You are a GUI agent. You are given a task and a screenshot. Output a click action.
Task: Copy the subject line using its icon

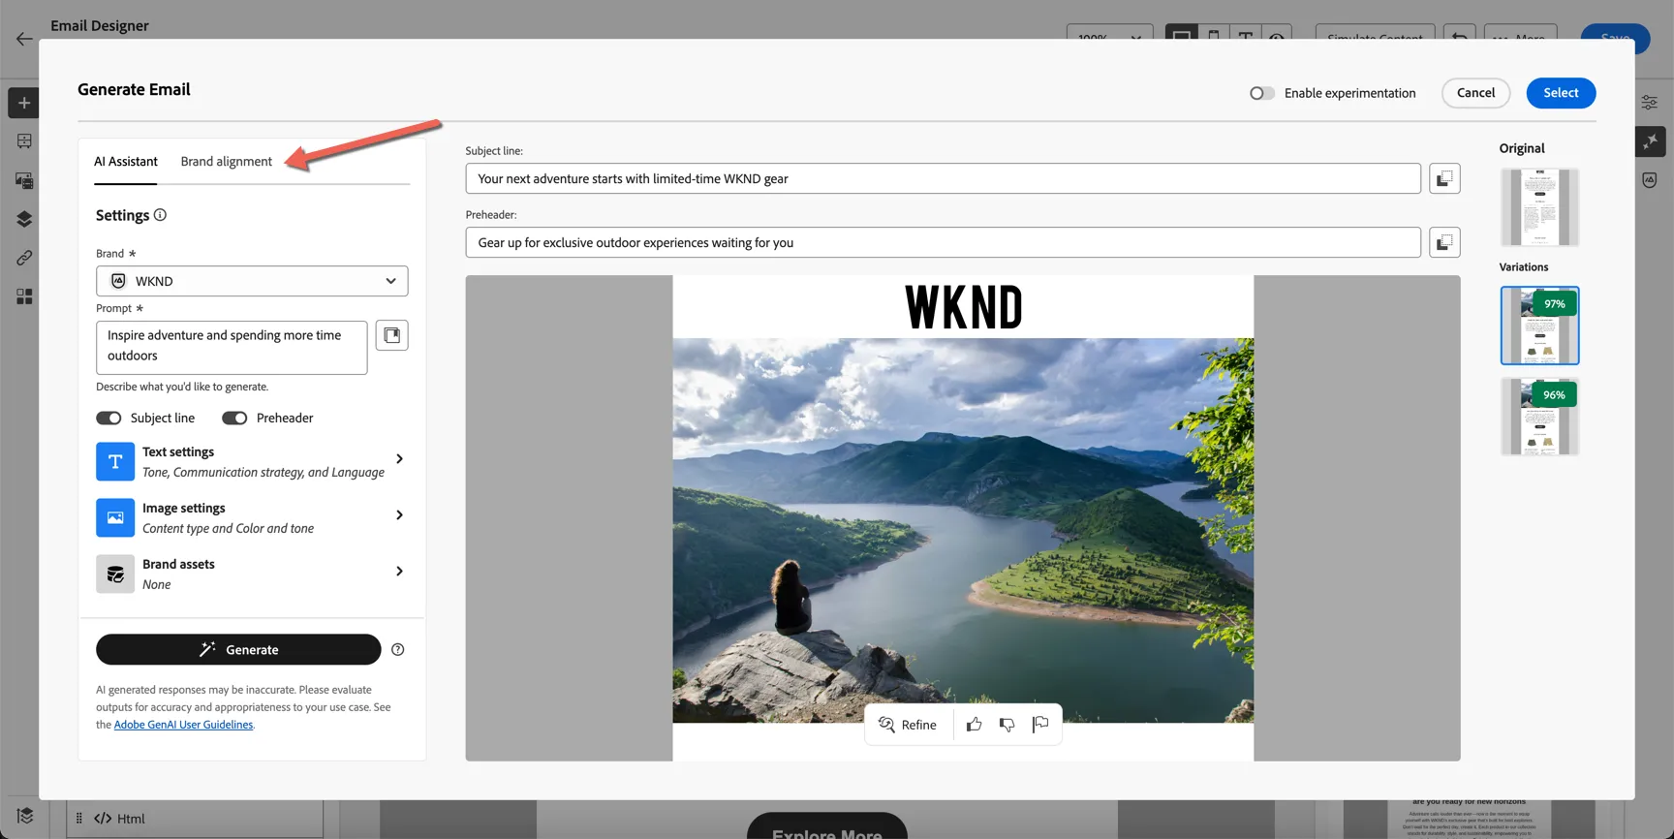click(1444, 178)
